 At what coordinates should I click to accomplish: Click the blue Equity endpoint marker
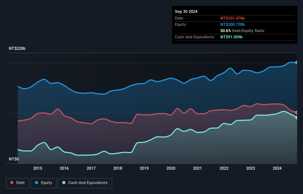tap(297, 63)
